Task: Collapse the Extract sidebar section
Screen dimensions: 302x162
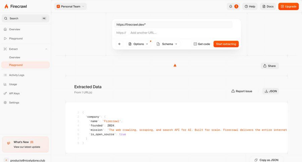Action: (46, 49)
